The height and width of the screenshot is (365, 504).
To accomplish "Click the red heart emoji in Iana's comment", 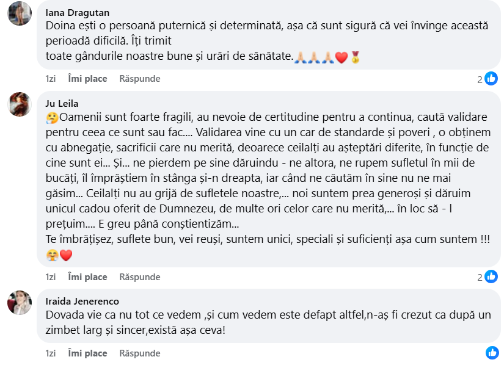I will [x=341, y=58].
